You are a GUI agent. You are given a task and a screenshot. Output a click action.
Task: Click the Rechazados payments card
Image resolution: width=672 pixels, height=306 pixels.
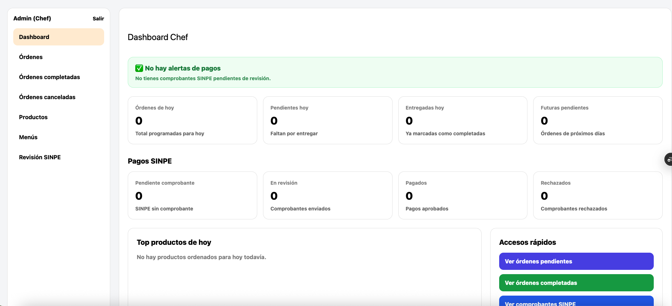(x=598, y=195)
